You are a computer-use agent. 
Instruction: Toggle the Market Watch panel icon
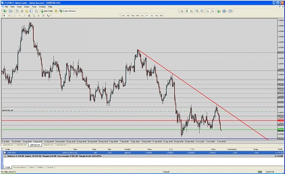17,11
